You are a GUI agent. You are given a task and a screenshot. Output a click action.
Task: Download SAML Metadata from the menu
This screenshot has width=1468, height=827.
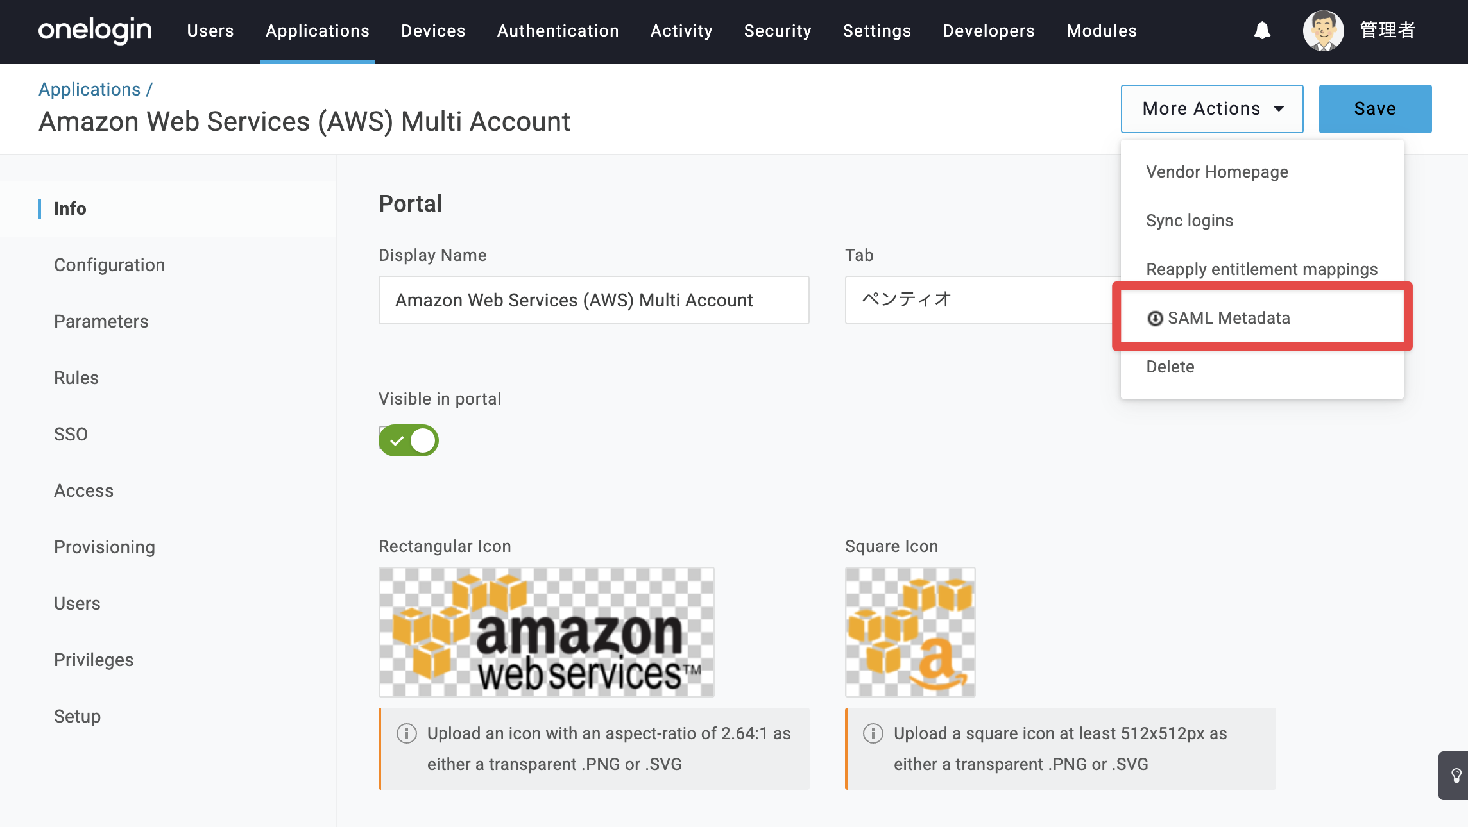[x=1262, y=318]
